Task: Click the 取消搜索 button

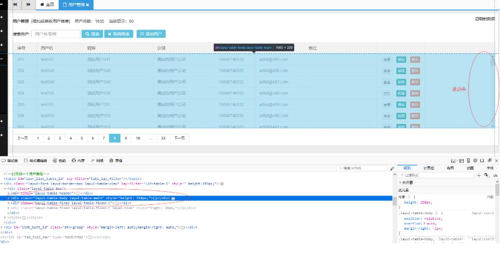Action: pos(118,34)
